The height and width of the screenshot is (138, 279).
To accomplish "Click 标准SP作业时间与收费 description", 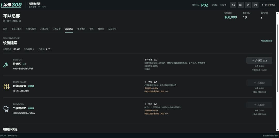I will pos(23,68).
